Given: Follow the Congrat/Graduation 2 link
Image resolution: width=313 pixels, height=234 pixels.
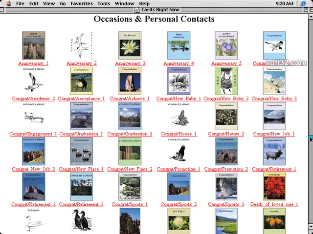Looking at the screenshot, I should (x=130, y=134).
